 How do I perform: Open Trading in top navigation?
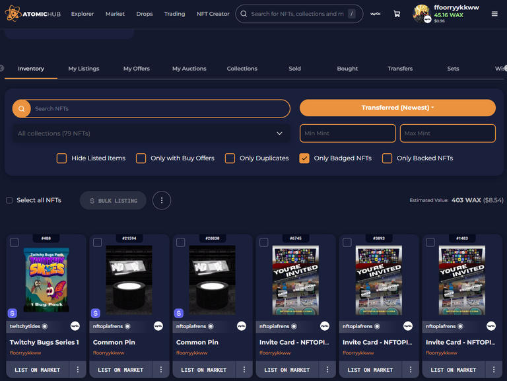pyautogui.click(x=174, y=14)
